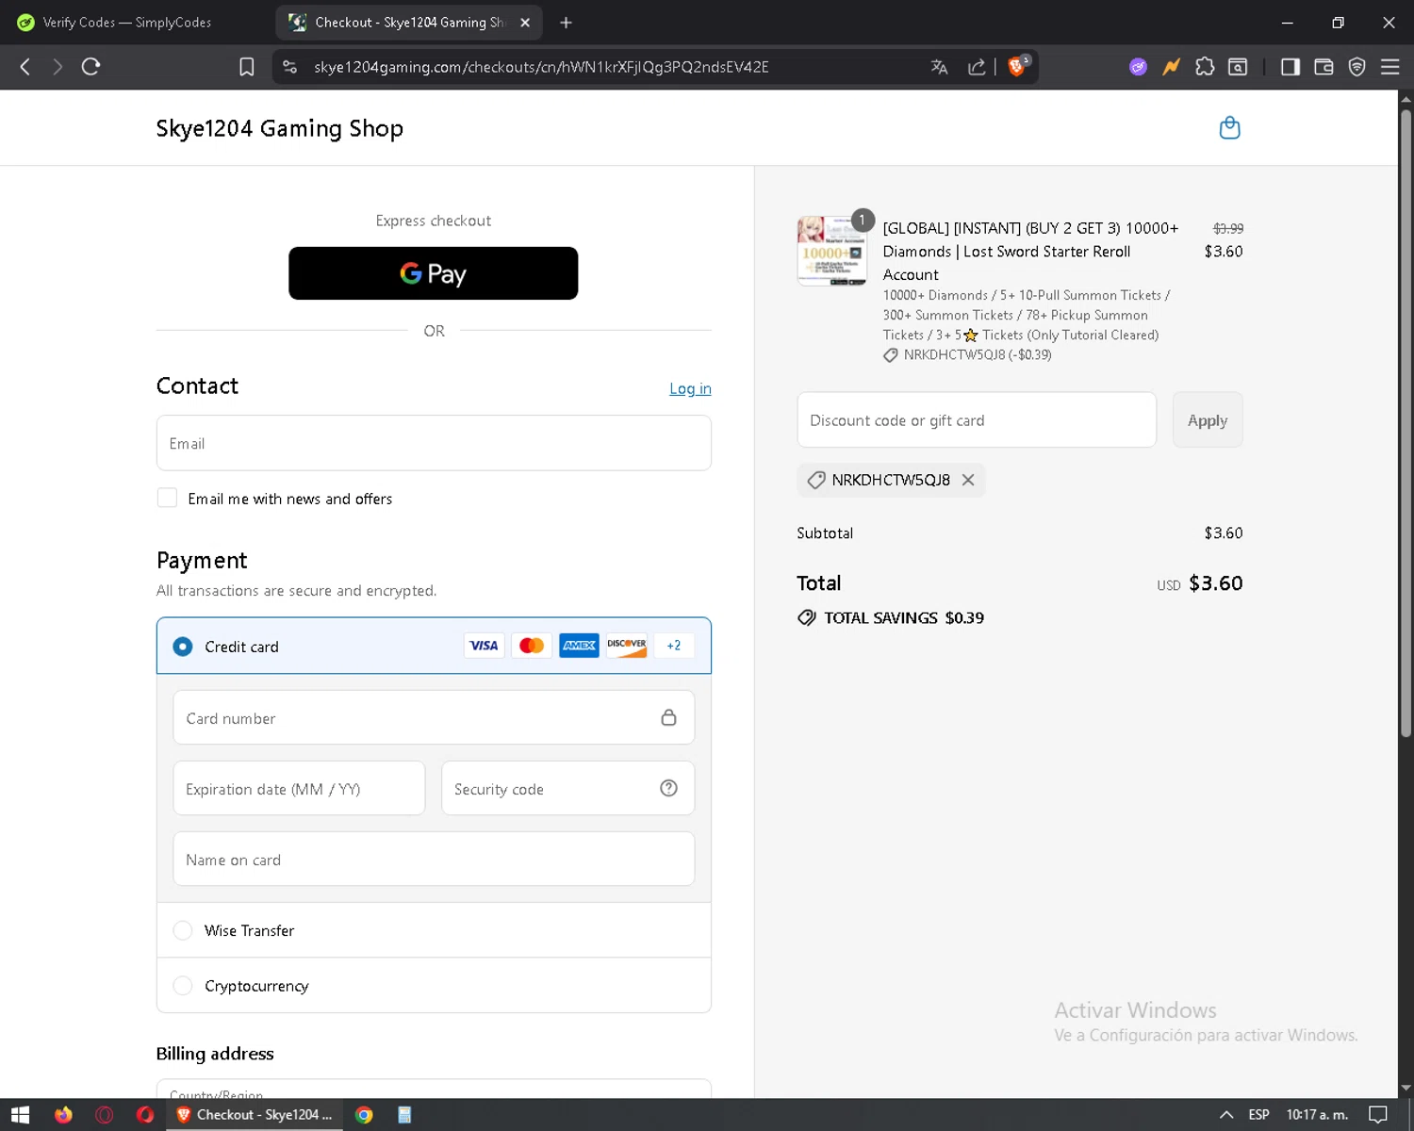Show hidden system tray icons
The width and height of the screenshot is (1414, 1131).
[1226, 1115]
